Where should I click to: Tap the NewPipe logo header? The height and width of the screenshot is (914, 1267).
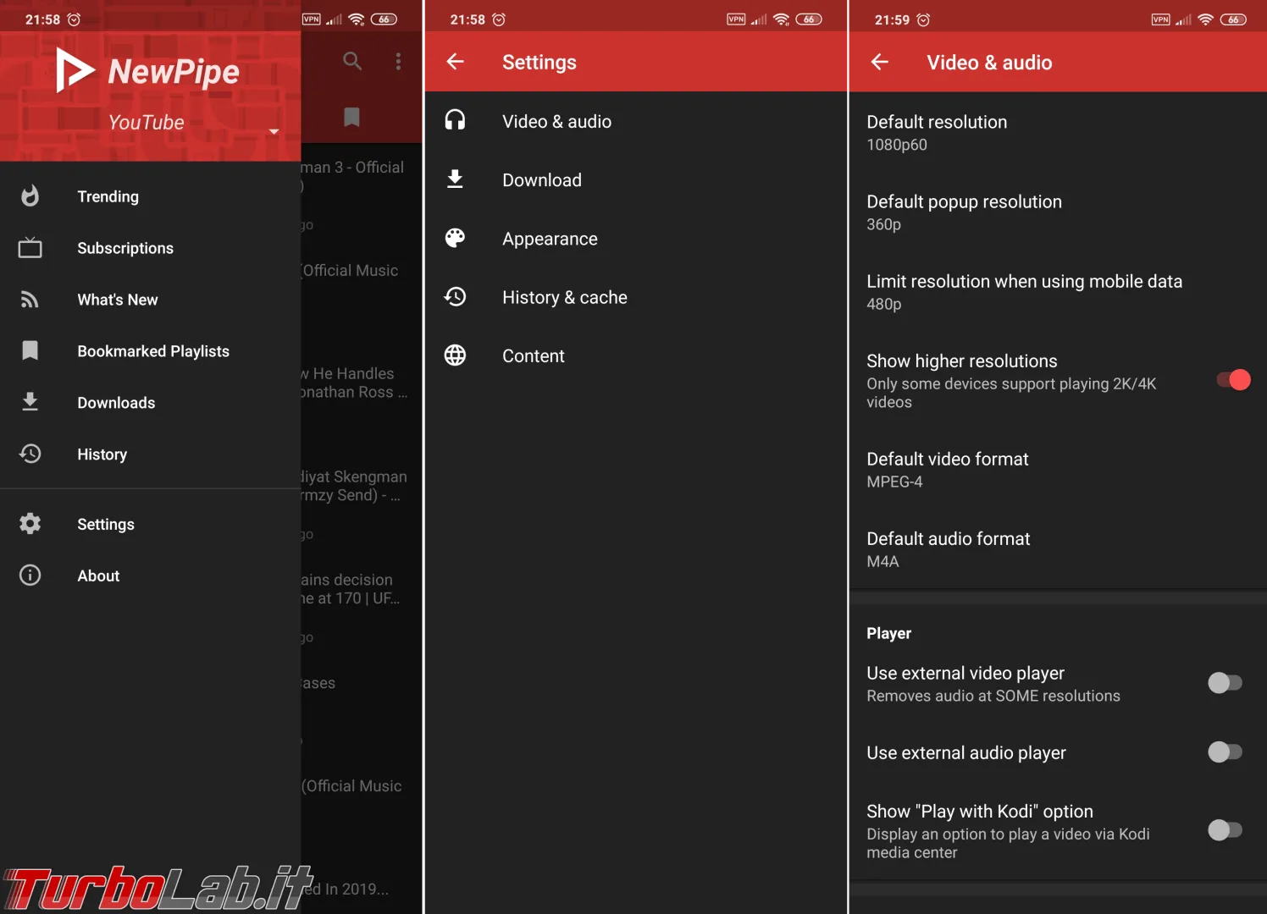148,71
